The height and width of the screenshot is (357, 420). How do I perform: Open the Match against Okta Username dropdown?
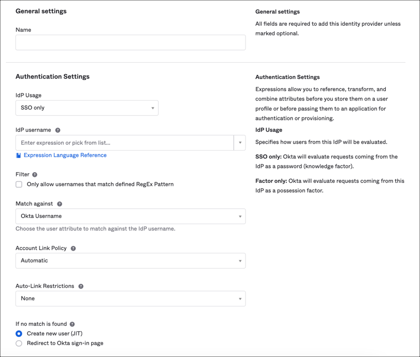pos(130,216)
